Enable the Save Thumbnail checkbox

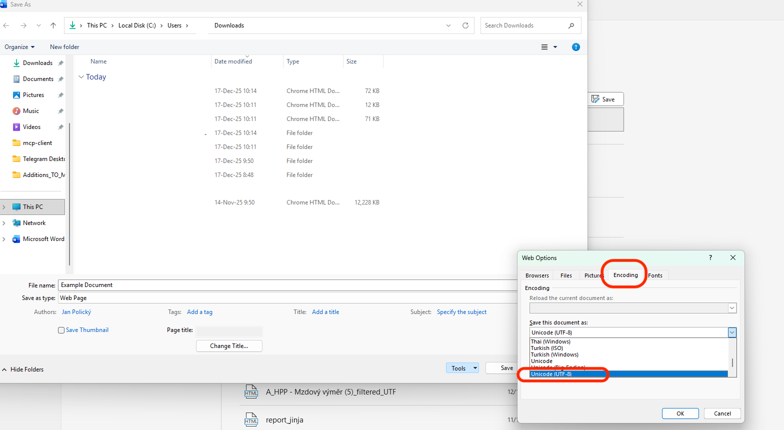(x=61, y=330)
